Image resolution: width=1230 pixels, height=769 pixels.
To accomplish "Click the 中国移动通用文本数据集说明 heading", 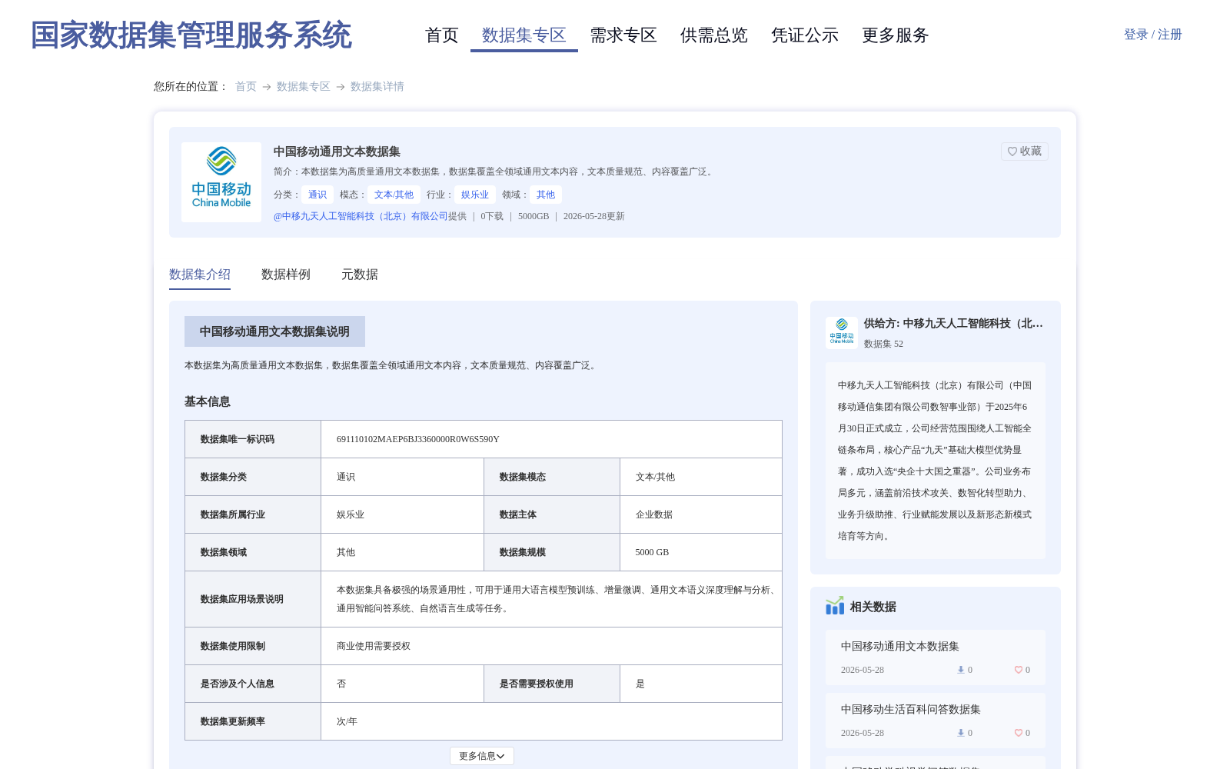I will point(274,331).
